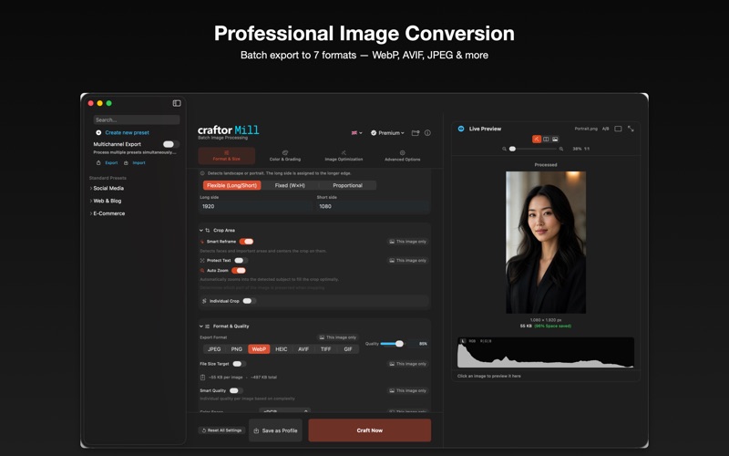
Task: Choose JPEG export format
Action: (214, 349)
